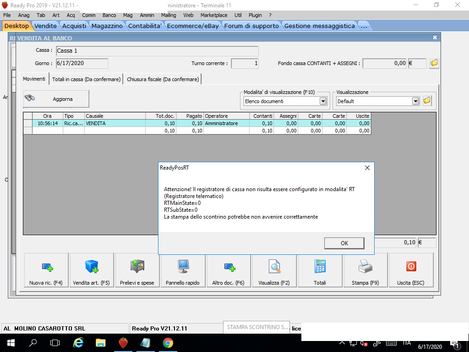Viewport: 469px width, 352px height.
Task: Click the Giorno date field
Action: [x=82, y=63]
